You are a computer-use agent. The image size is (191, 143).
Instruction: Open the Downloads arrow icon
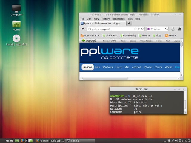tap(173, 29)
